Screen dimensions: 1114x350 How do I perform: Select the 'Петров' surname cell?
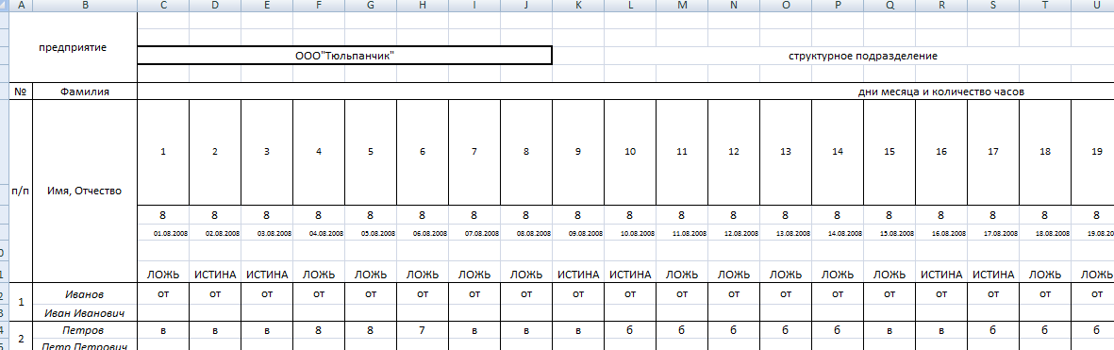tap(85, 330)
